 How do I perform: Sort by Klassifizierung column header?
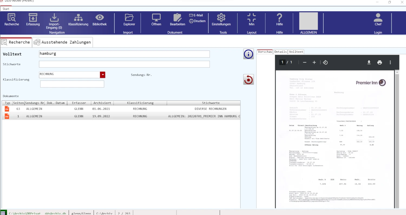click(x=140, y=103)
